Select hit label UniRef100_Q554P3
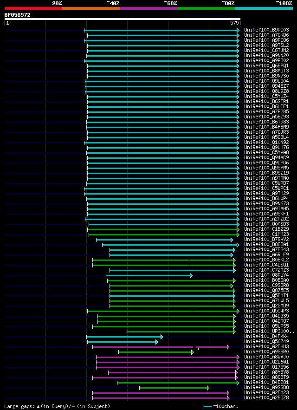297x410 pixels. tap(266, 311)
